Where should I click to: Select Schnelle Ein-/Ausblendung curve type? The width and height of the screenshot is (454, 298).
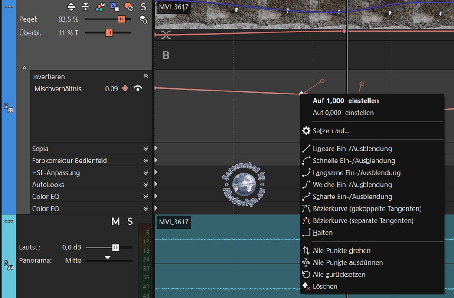click(372, 161)
